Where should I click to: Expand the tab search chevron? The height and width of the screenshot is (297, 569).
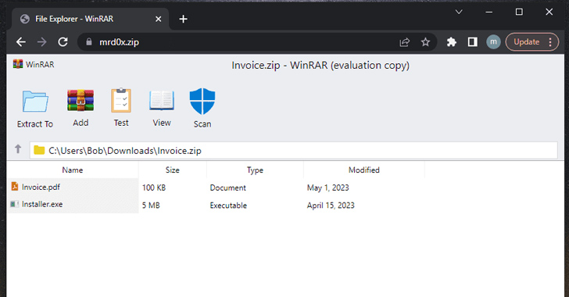click(x=459, y=12)
